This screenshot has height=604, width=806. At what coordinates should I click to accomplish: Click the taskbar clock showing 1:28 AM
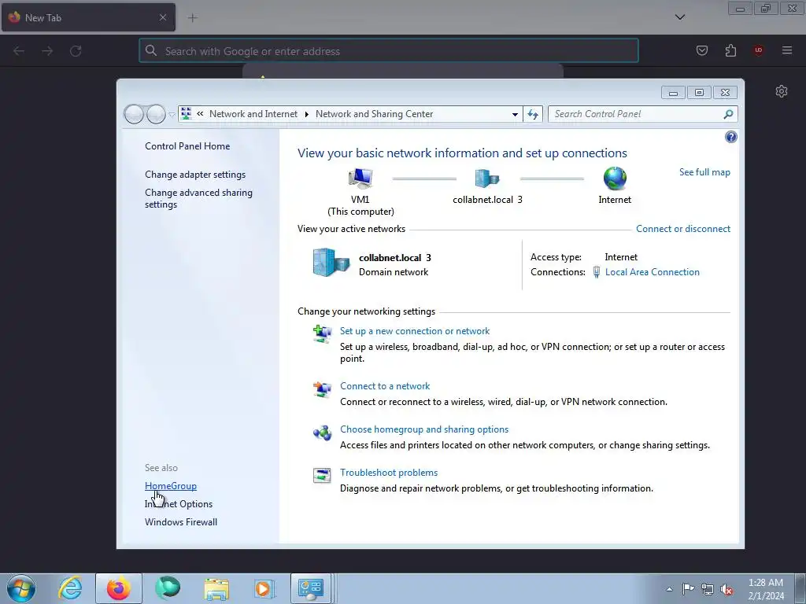pyautogui.click(x=766, y=589)
